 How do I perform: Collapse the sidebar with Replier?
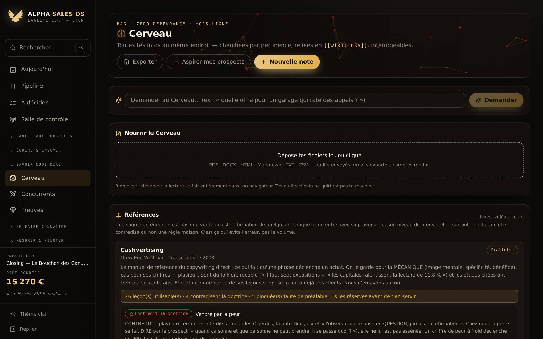coord(48,329)
